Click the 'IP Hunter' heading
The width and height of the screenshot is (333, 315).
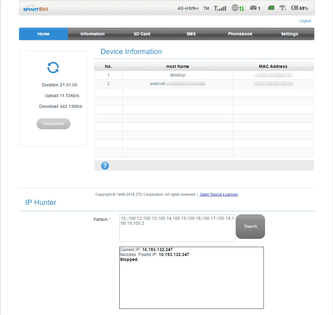point(41,203)
